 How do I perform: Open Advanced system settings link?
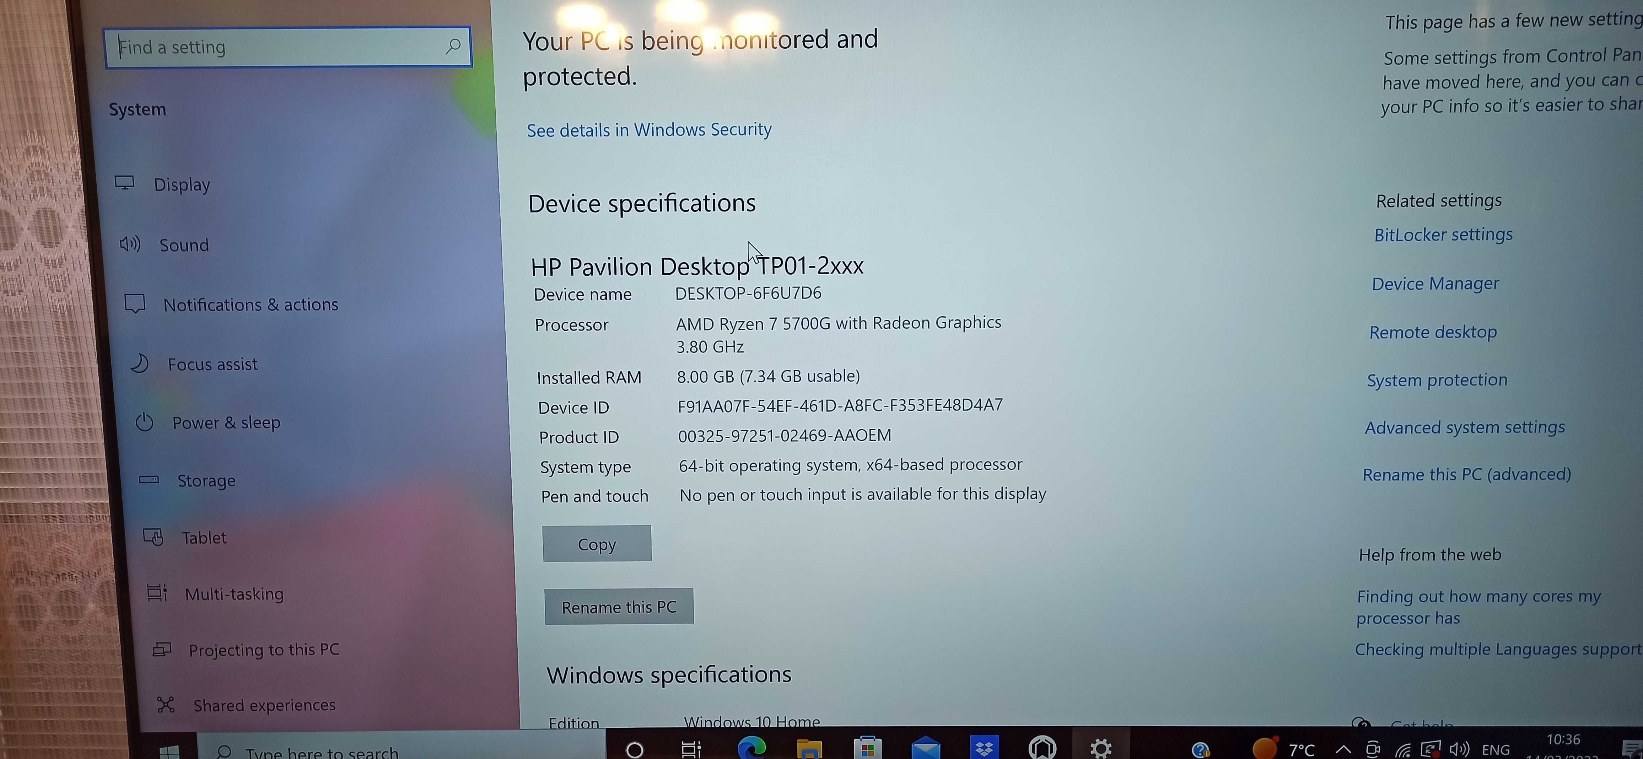[x=1464, y=427]
